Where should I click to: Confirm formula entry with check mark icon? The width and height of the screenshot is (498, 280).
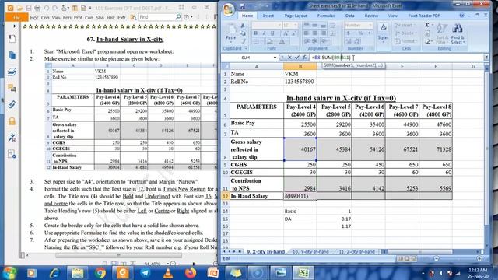point(297,58)
